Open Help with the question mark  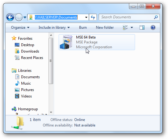(153, 27)
